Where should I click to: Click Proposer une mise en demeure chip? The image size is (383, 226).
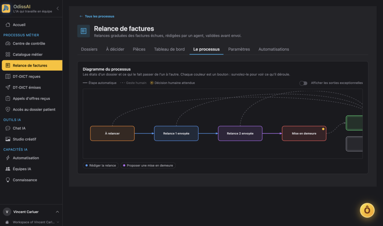148,165
